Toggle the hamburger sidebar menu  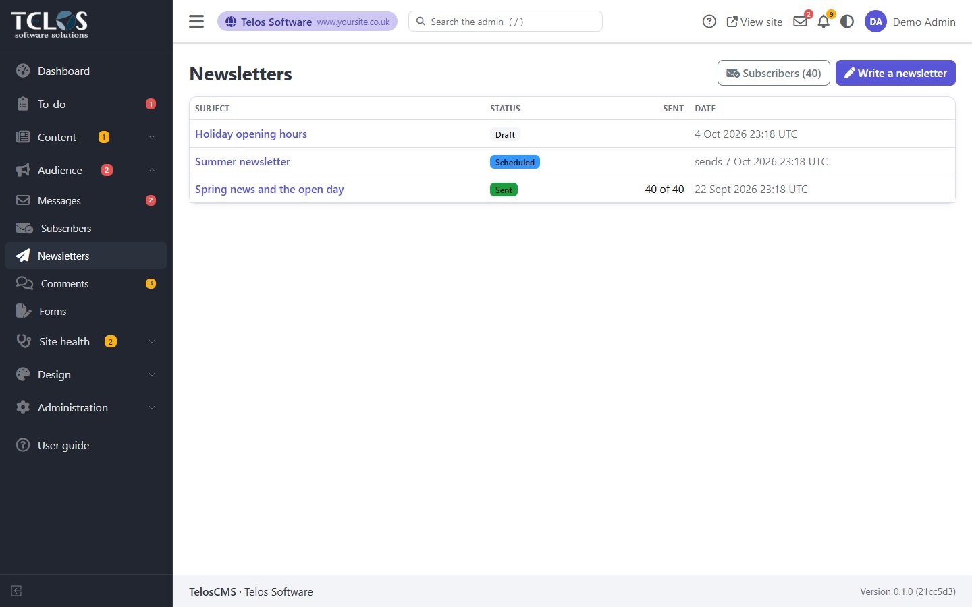(x=196, y=22)
